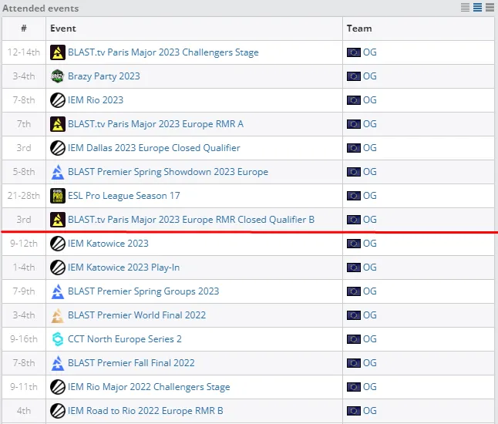This screenshot has width=498, height=424.
Task: Open ESL Pro League Season 17 link
Action: pos(124,196)
